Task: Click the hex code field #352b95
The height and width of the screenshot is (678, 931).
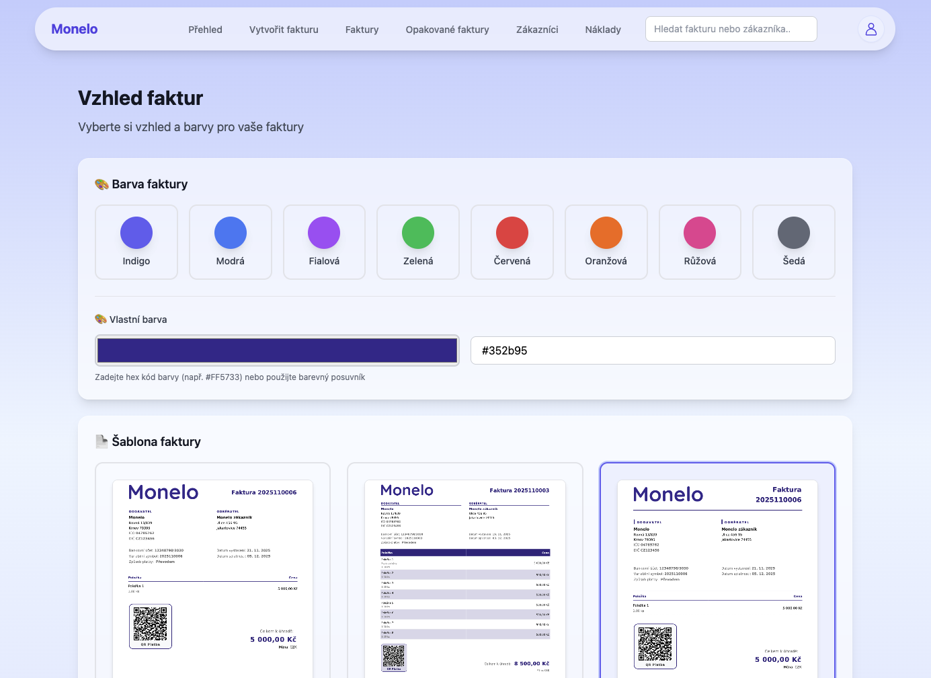Action: pyautogui.click(x=652, y=350)
